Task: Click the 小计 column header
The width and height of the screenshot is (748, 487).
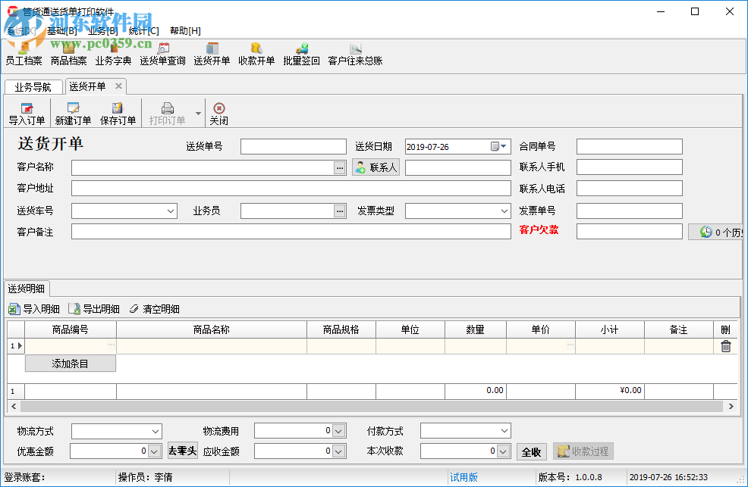Action: [610, 329]
